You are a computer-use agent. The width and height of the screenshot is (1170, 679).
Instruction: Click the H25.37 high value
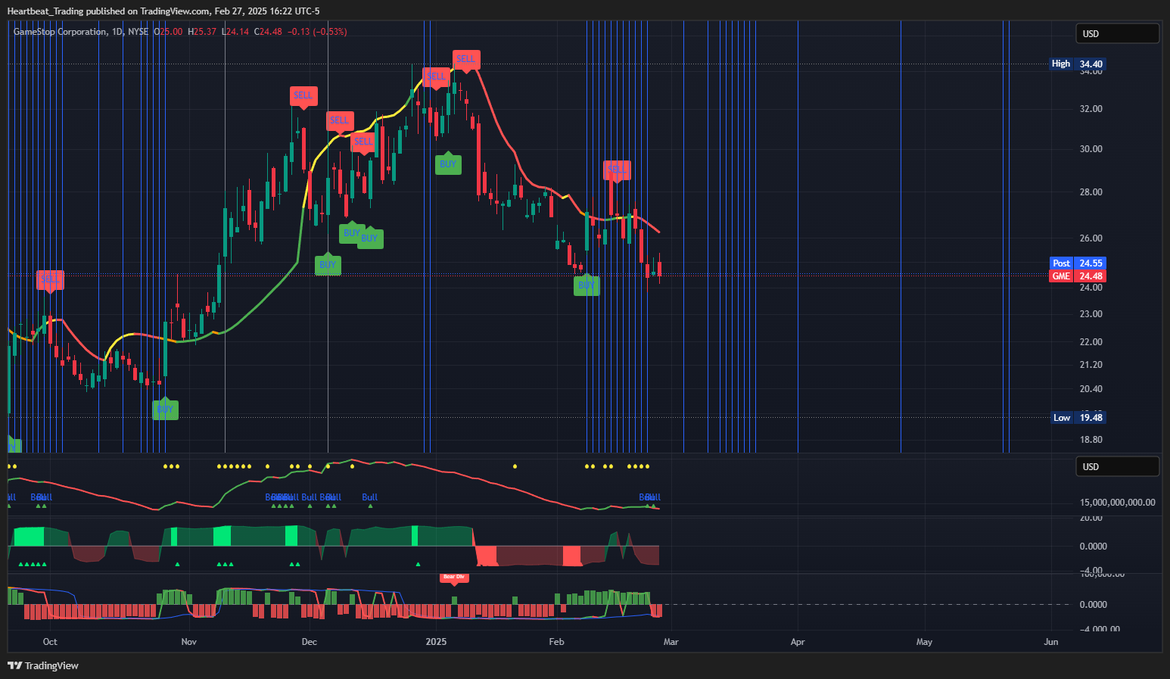[202, 32]
